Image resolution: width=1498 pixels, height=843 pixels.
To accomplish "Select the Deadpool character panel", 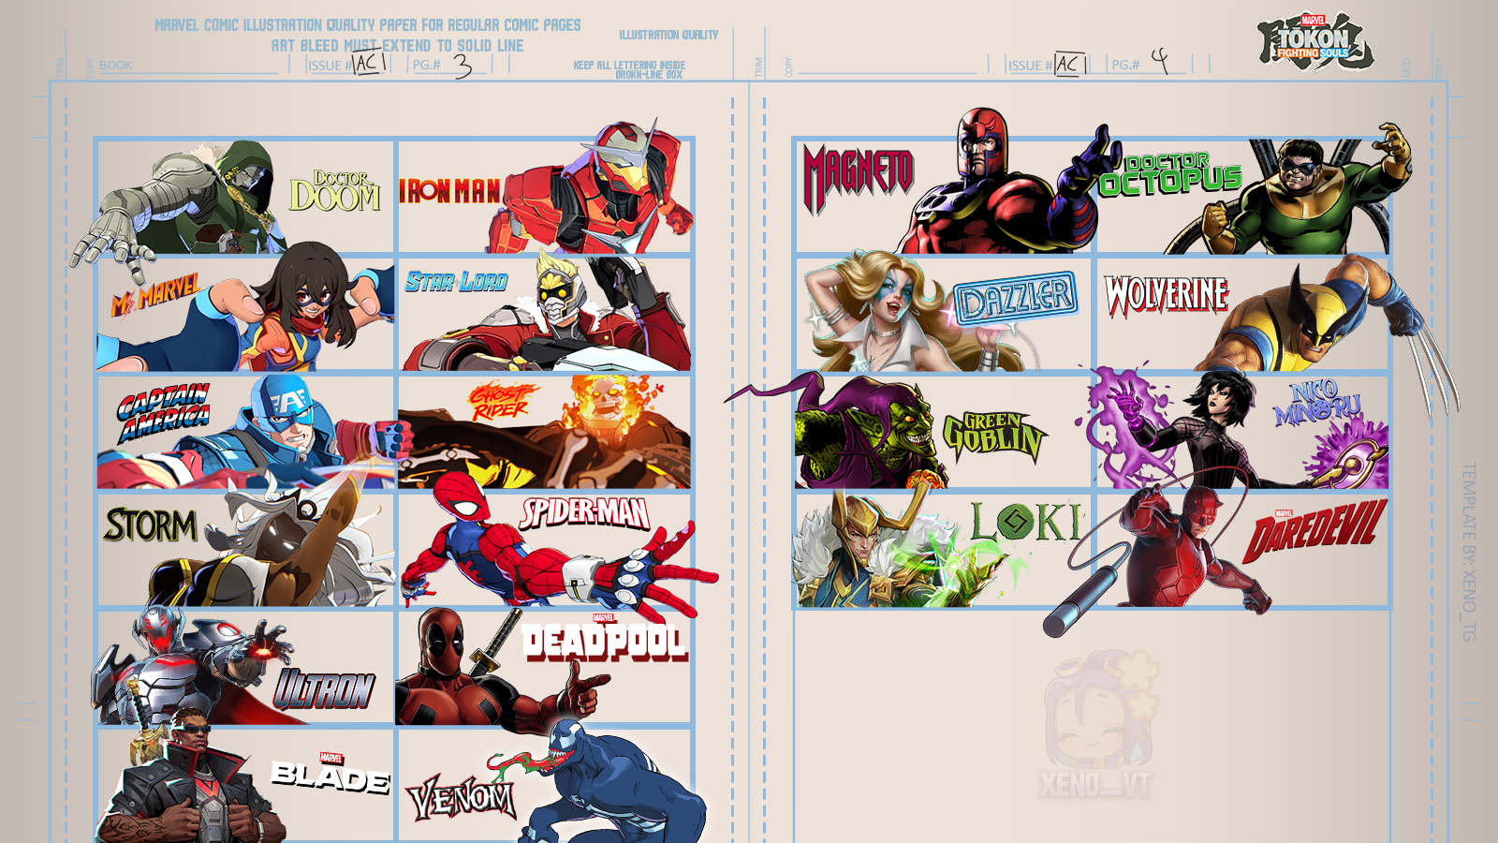I will 545,668.
